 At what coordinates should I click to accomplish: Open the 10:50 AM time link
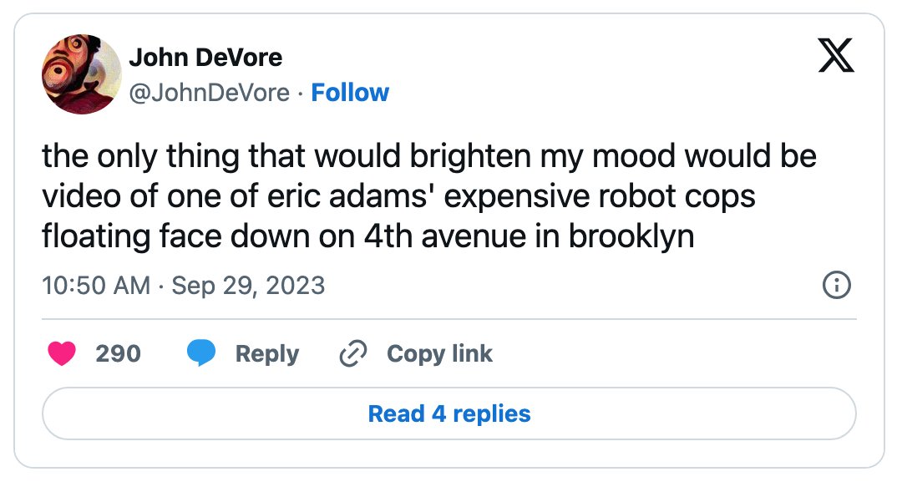[96, 285]
